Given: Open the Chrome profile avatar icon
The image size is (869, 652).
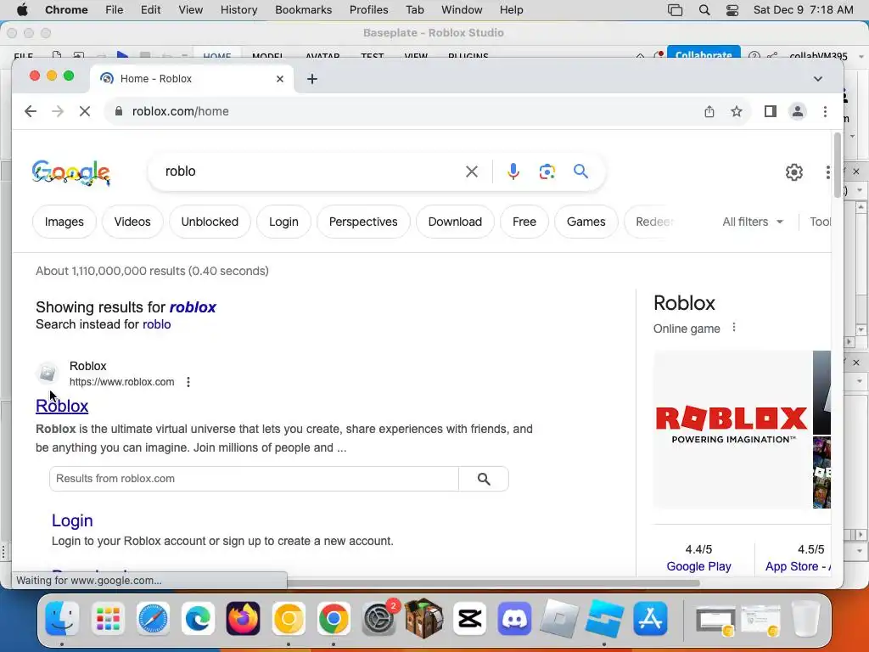Looking at the screenshot, I should coord(798,111).
